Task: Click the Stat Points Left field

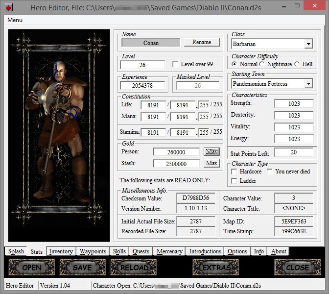Action: coord(294,152)
